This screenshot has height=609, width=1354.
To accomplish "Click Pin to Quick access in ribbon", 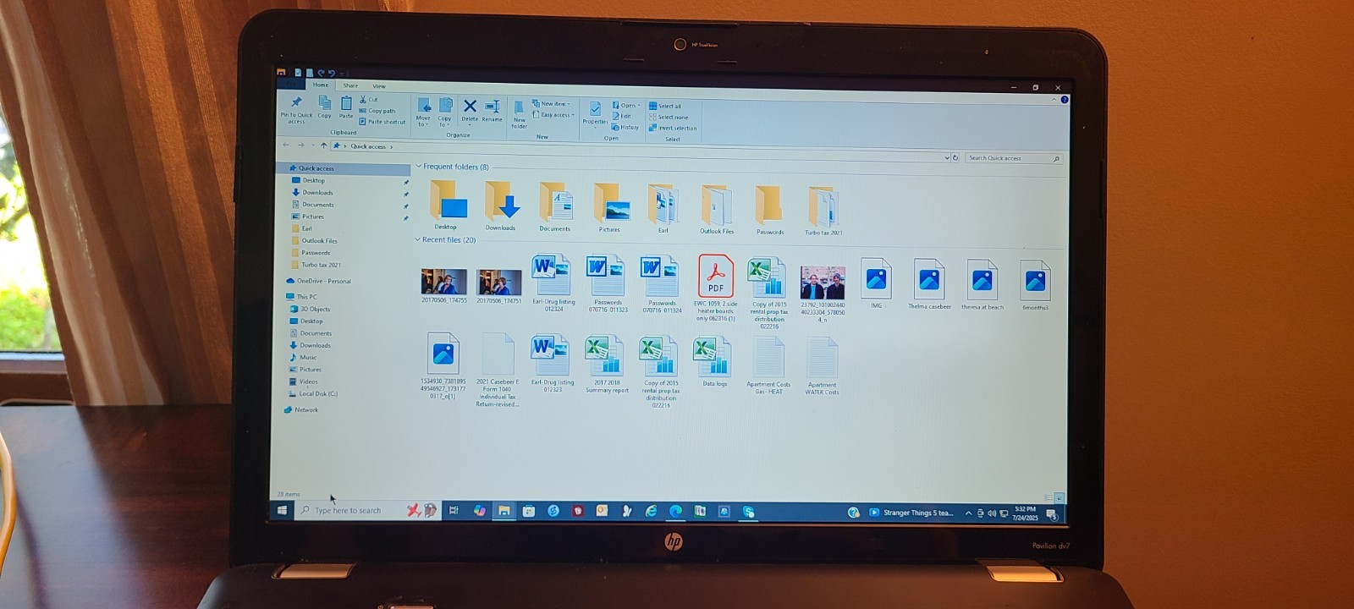I will (x=296, y=109).
